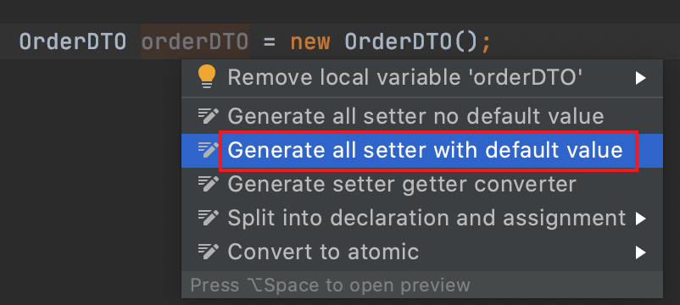This screenshot has height=305, width=680.
Task: Select 'Generate setter getter converter' entry
Action: pyautogui.click(x=422, y=185)
